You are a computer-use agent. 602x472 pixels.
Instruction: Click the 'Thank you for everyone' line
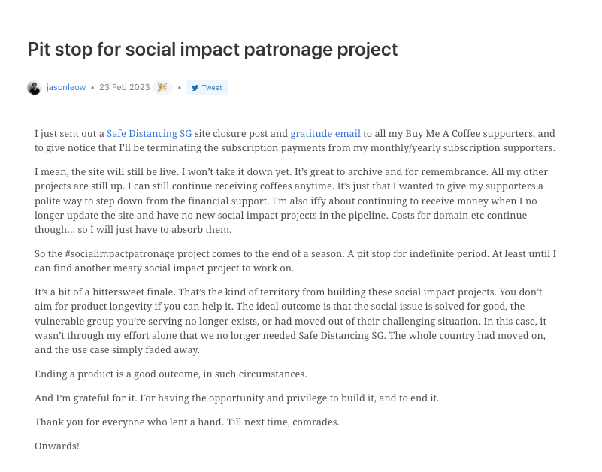(187, 422)
